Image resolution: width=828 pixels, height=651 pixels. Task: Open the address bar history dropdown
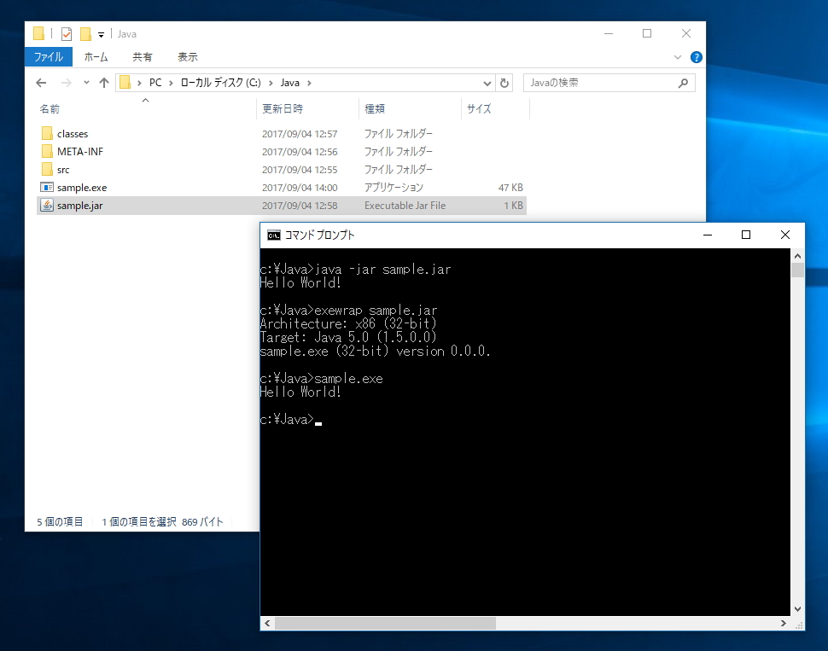[487, 82]
